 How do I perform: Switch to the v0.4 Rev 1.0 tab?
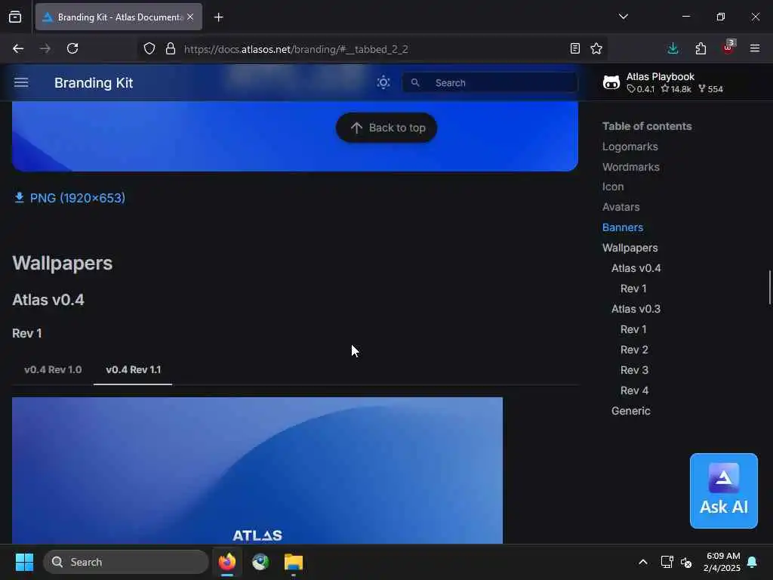pyautogui.click(x=53, y=369)
